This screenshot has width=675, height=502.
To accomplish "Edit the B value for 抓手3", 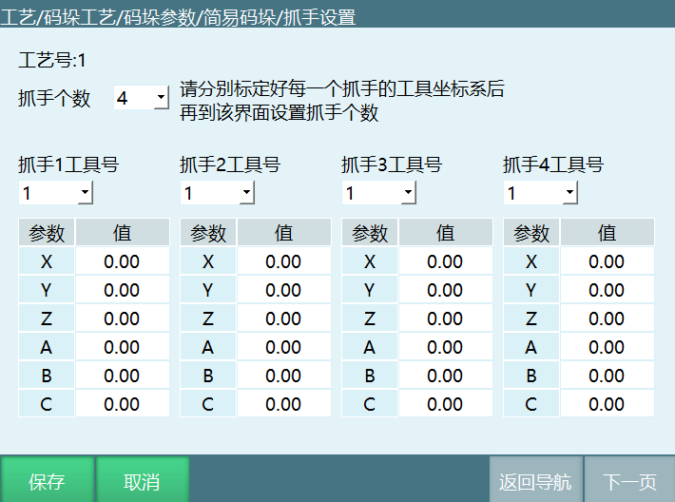I will (445, 376).
